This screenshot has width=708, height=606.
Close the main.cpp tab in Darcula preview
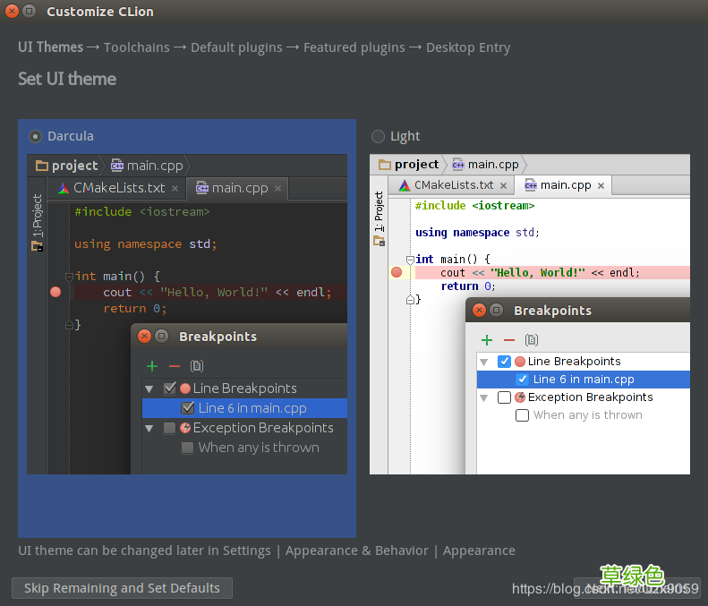coord(277,188)
